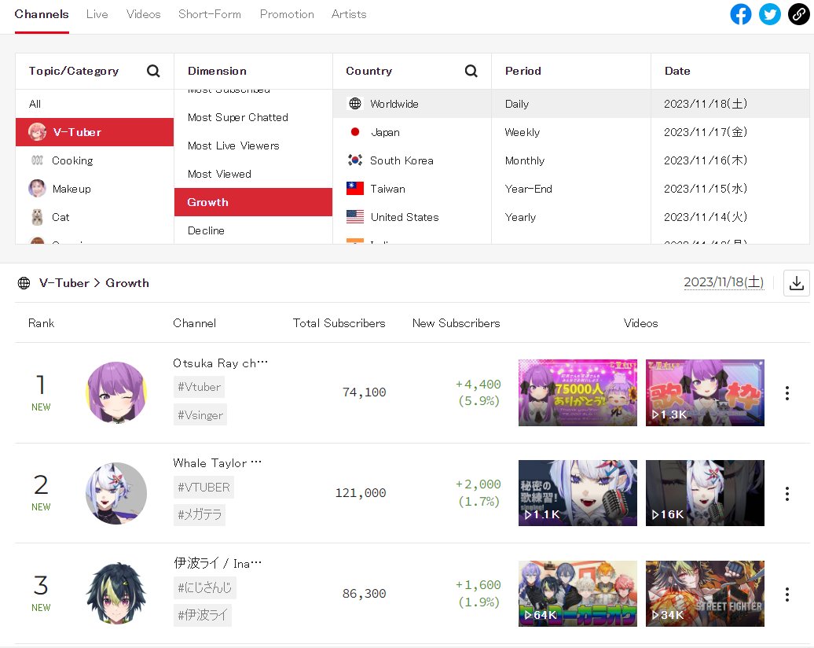Click 伊波ライ channel avatar
The height and width of the screenshot is (648, 814).
tap(116, 594)
